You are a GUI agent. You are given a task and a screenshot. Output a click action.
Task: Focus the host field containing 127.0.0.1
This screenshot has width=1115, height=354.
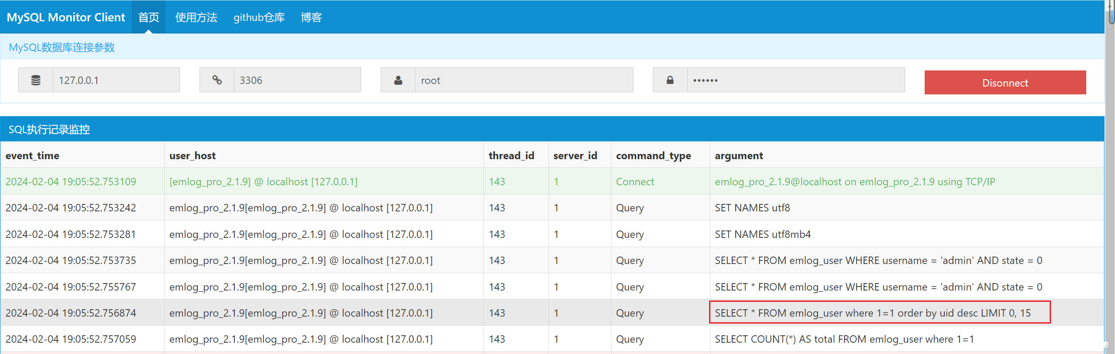pyautogui.click(x=116, y=80)
